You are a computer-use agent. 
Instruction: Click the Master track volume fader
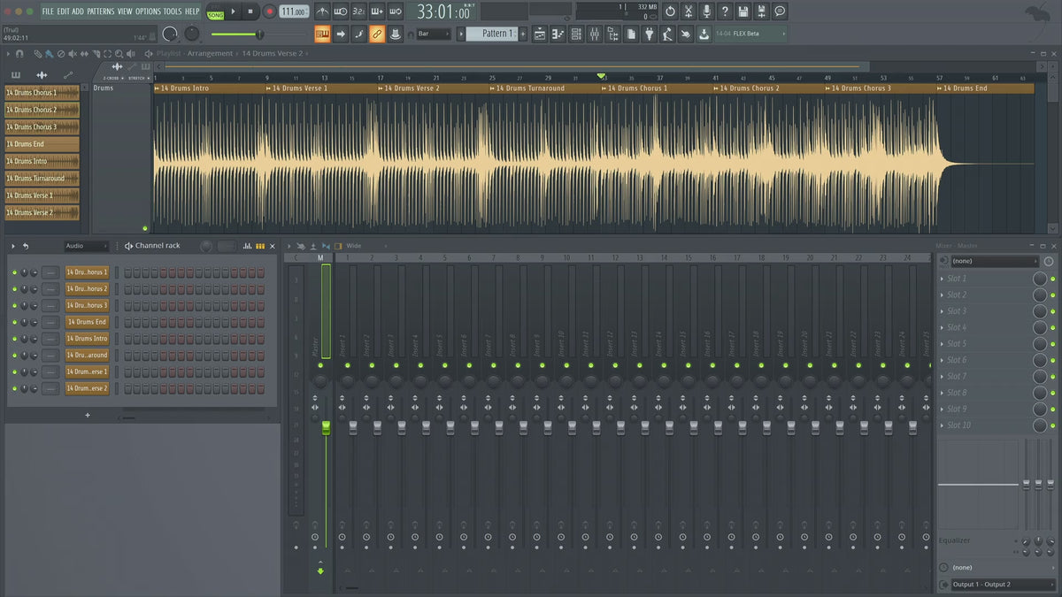pyautogui.click(x=326, y=428)
